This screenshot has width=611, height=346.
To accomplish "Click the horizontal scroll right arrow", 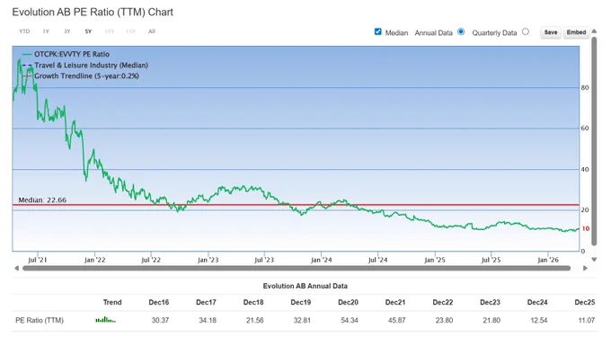I will tap(585, 268).
